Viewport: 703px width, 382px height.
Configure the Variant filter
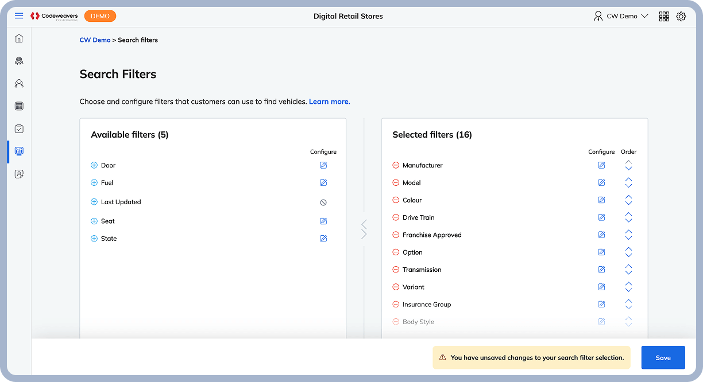[601, 287]
